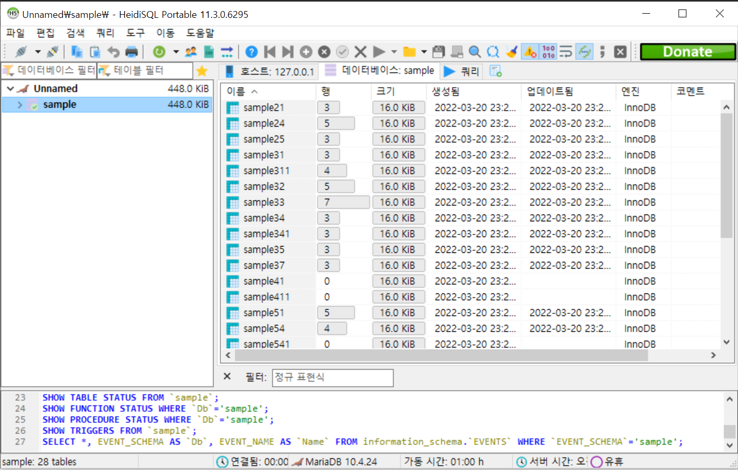Expand the sample database tree node
Viewport: 738px width, 470px height.
(x=20, y=105)
